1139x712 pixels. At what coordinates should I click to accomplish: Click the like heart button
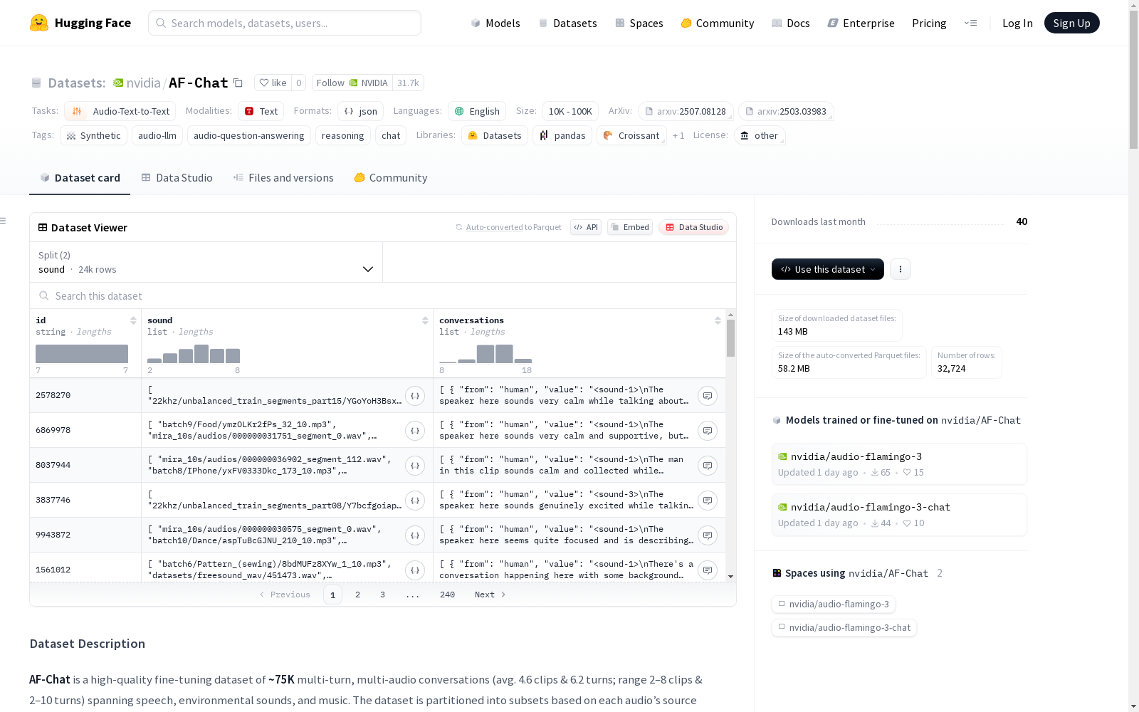[x=273, y=83]
